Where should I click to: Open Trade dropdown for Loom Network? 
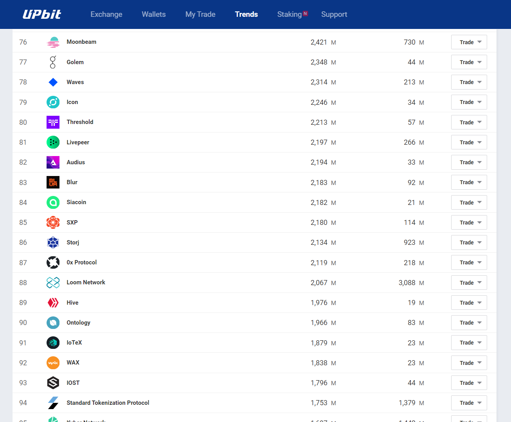click(x=469, y=283)
